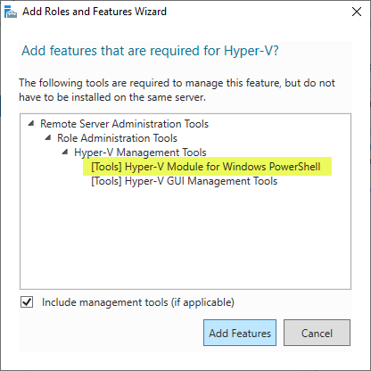
Task: Close the wizard dialog with the X
Action: coord(357,12)
